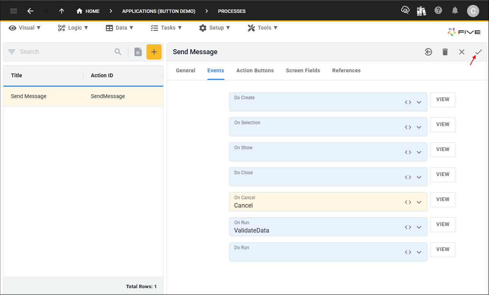Viewport: 489px width, 295px height.
Task: Click the forward arrow in the top bar
Action: [x=46, y=11]
